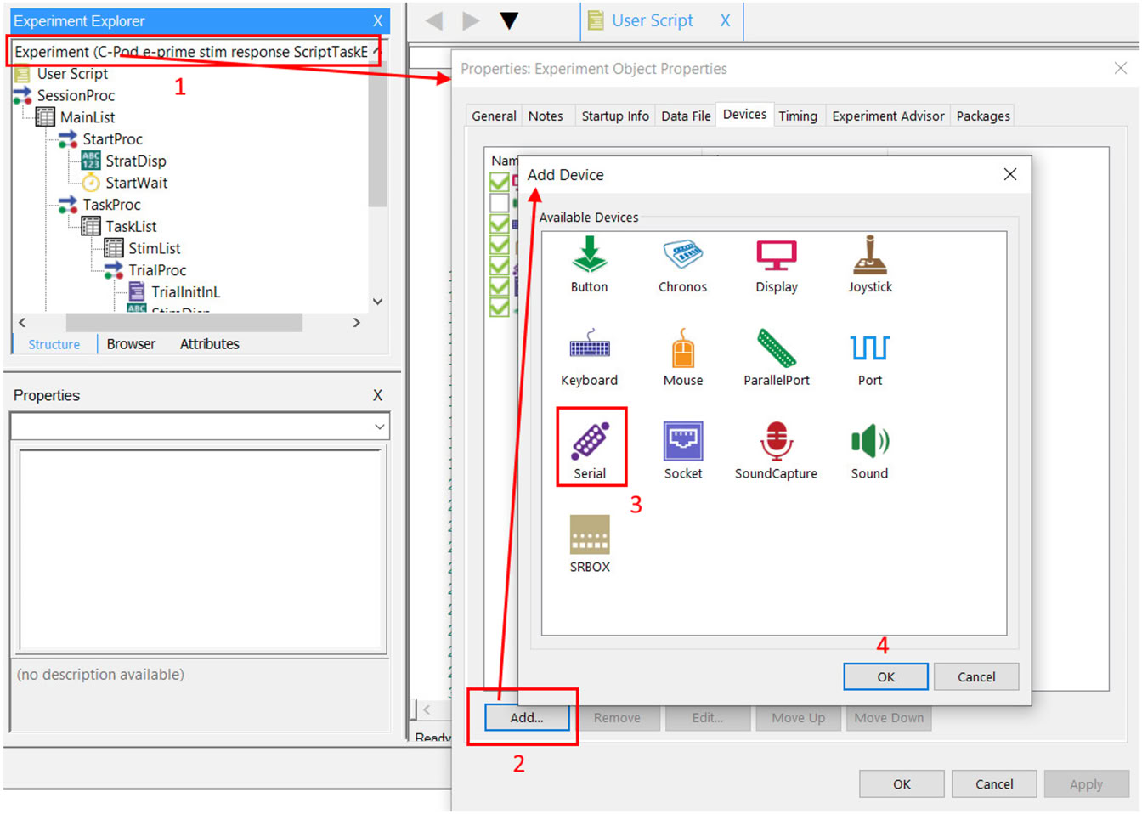1142x814 pixels.
Task: Select the ParallelPort device icon
Action: pyautogui.click(x=776, y=348)
